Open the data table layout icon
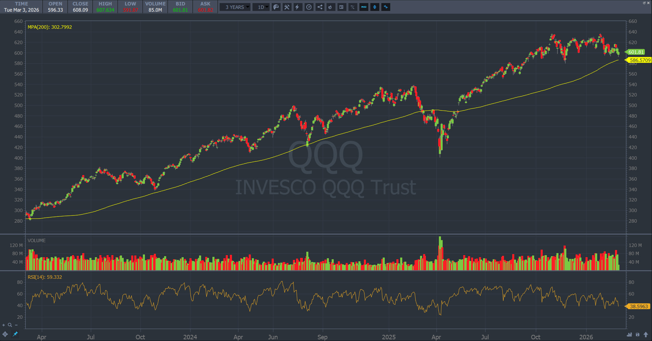 pos(342,7)
